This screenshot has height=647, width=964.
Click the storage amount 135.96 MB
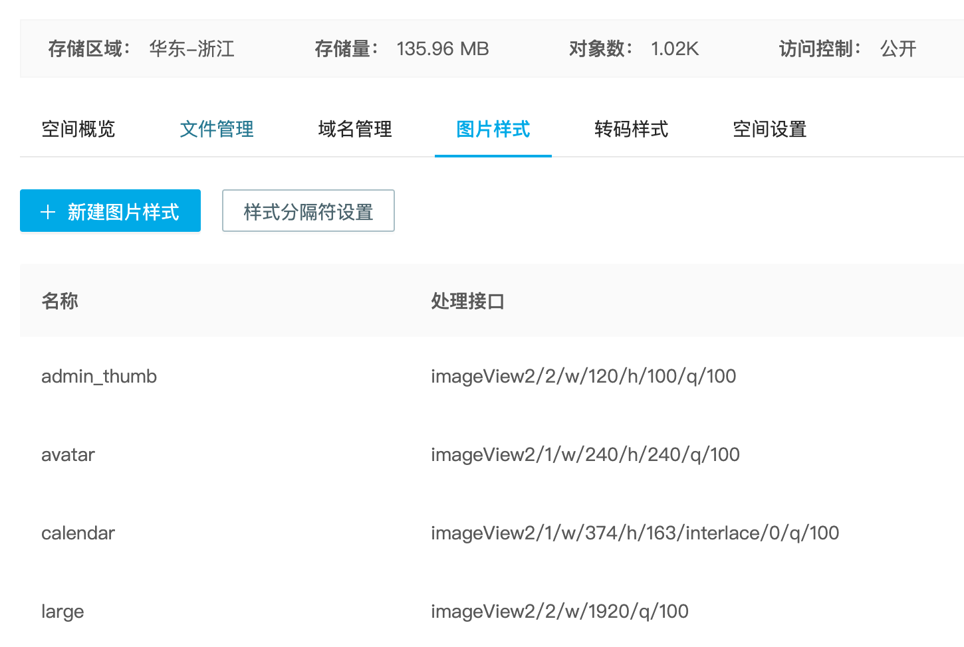[443, 48]
